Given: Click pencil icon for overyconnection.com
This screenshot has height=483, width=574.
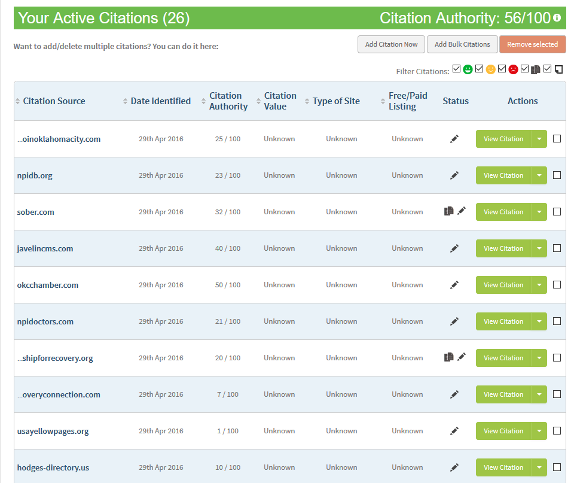Looking at the screenshot, I should [x=454, y=394].
